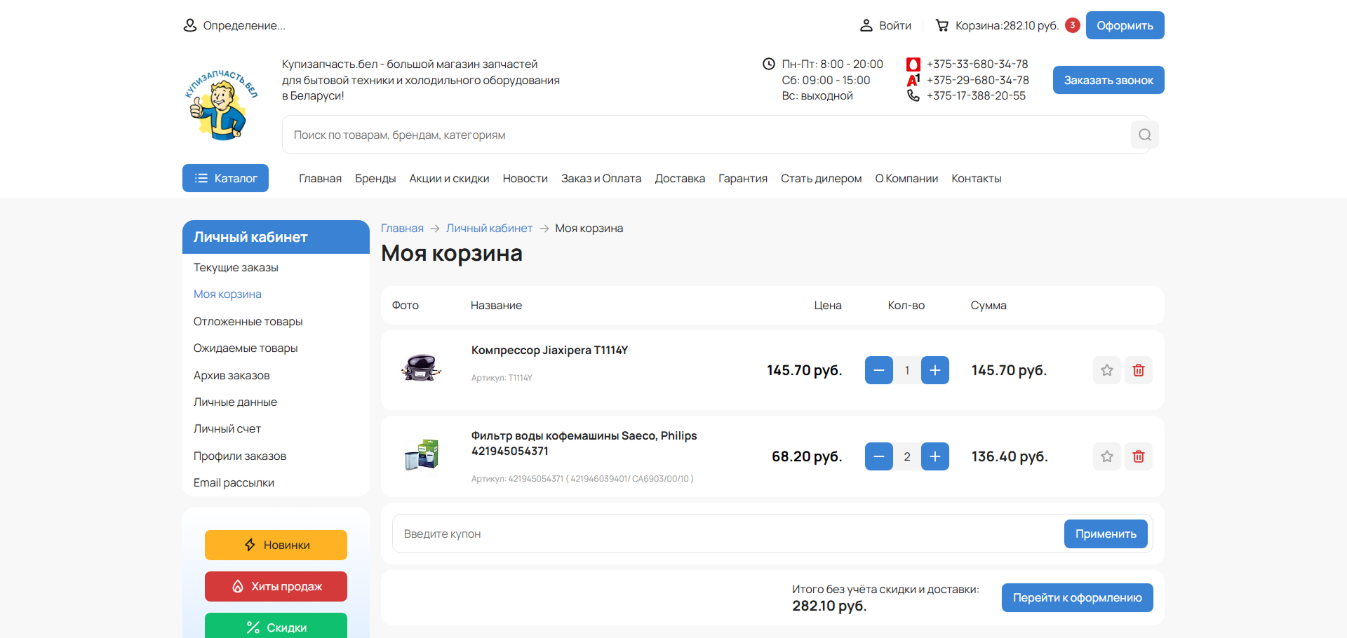Call number +375-17-388-20-55
This screenshot has width=1347, height=638.
coord(976,95)
